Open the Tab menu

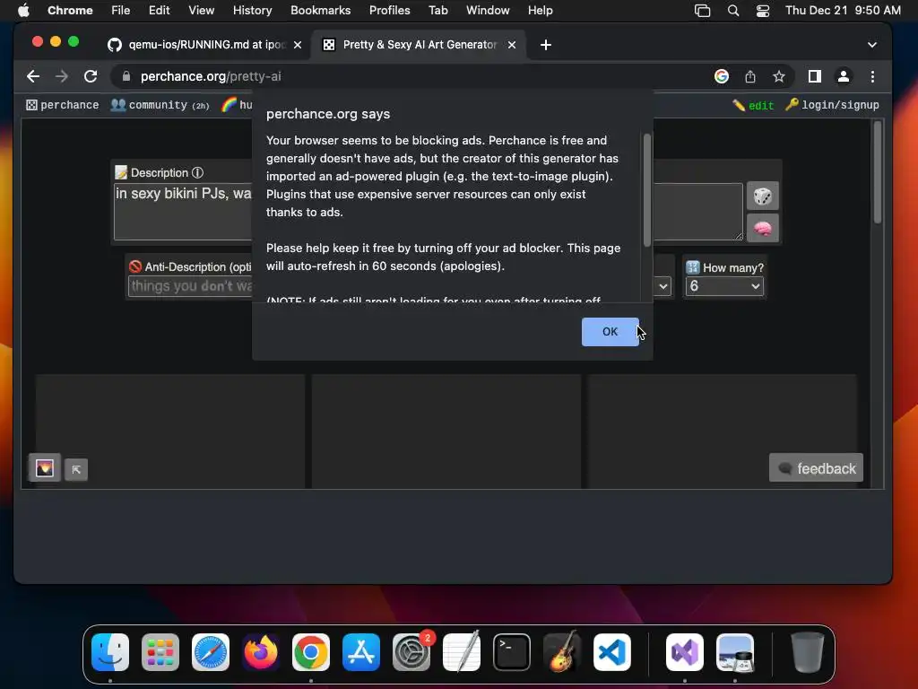coord(437,10)
